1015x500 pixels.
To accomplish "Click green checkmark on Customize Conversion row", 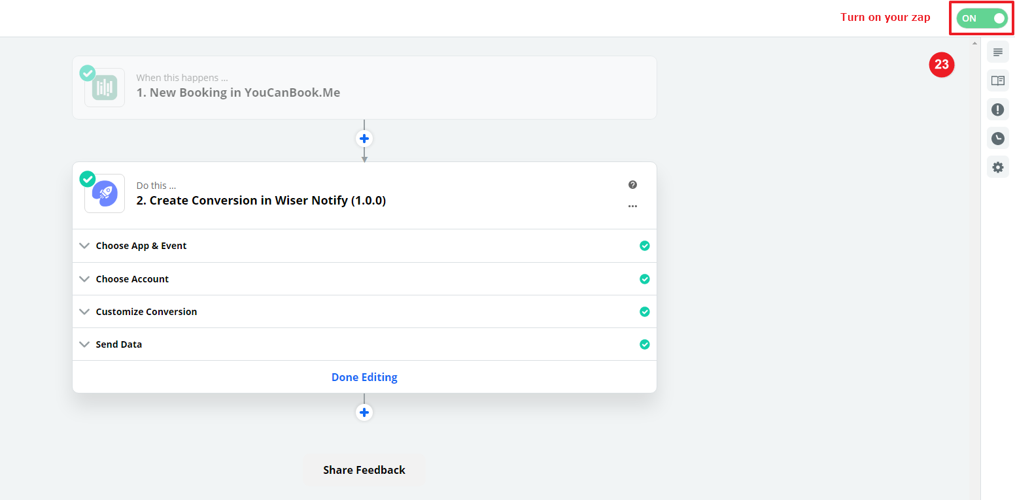I will (644, 312).
